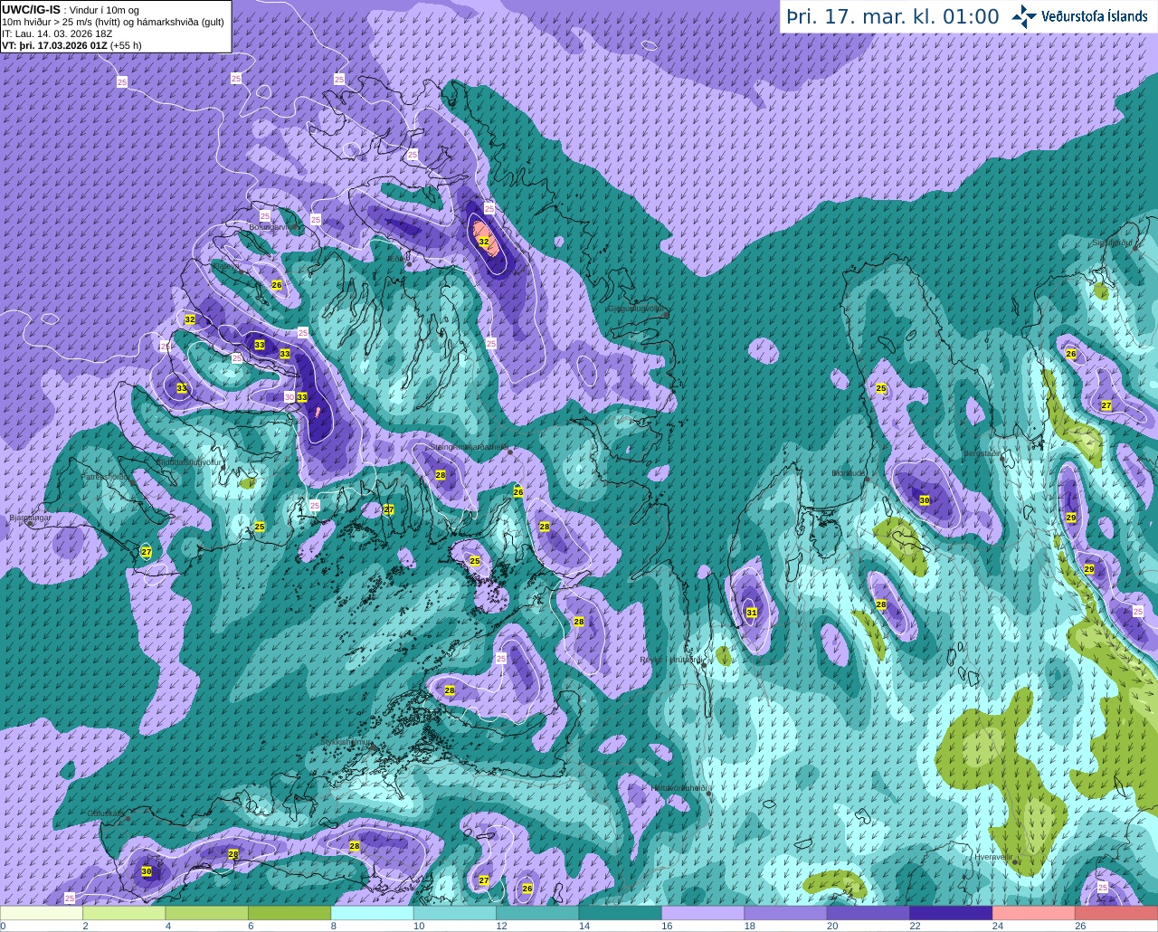This screenshot has height=932, width=1158.
Task: Click the Stykkishólmur station label
Action: tap(346, 742)
